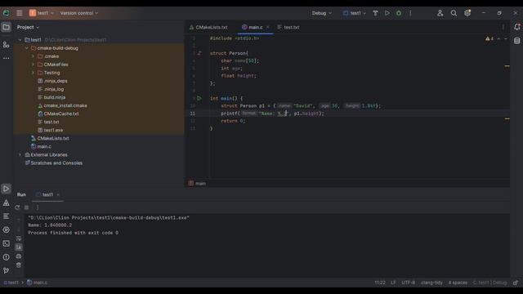Run main function from gutter arrow
The width and height of the screenshot is (523, 294).
point(199,98)
